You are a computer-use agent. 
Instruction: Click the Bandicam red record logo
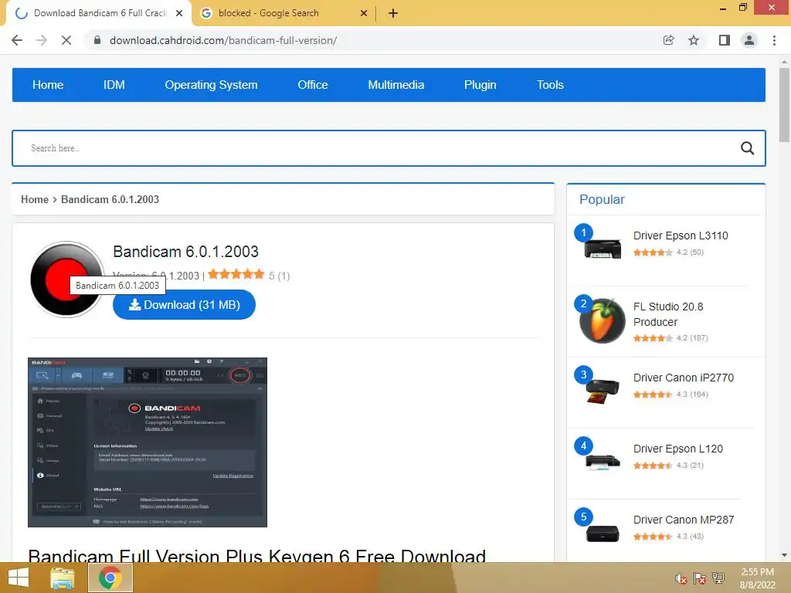pyautogui.click(x=67, y=280)
